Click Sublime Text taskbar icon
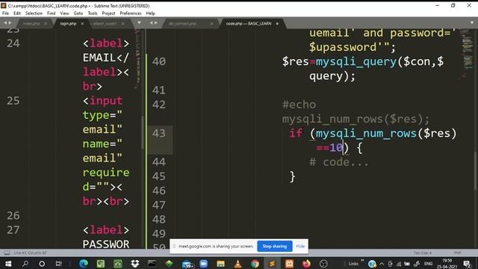The width and height of the screenshot is (478, 269). [x=272, y=264]
